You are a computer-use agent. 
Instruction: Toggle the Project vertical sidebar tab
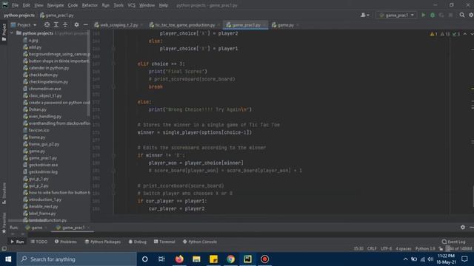coord(4,33)
